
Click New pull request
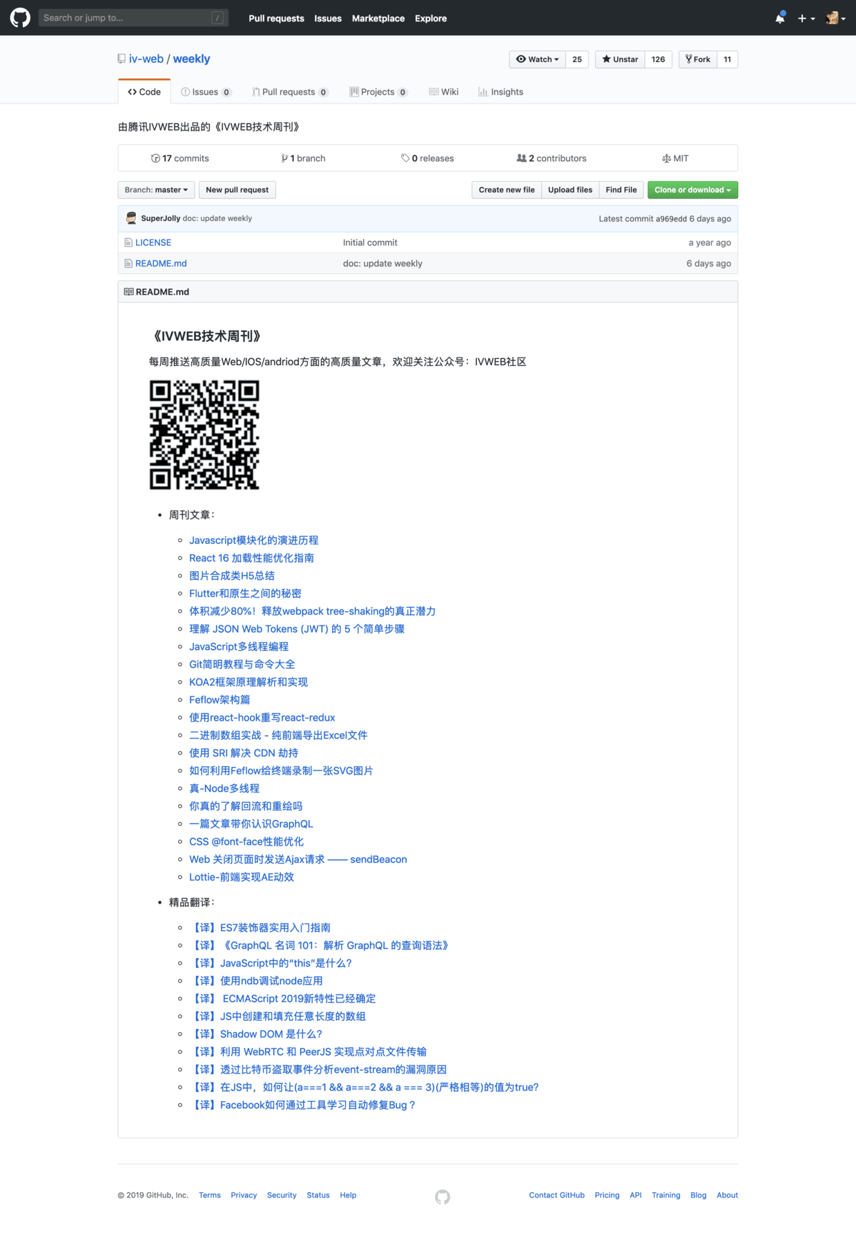(x=237, y=190)
